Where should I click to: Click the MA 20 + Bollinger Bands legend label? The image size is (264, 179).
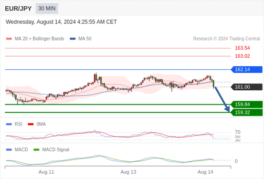[40, 39]
